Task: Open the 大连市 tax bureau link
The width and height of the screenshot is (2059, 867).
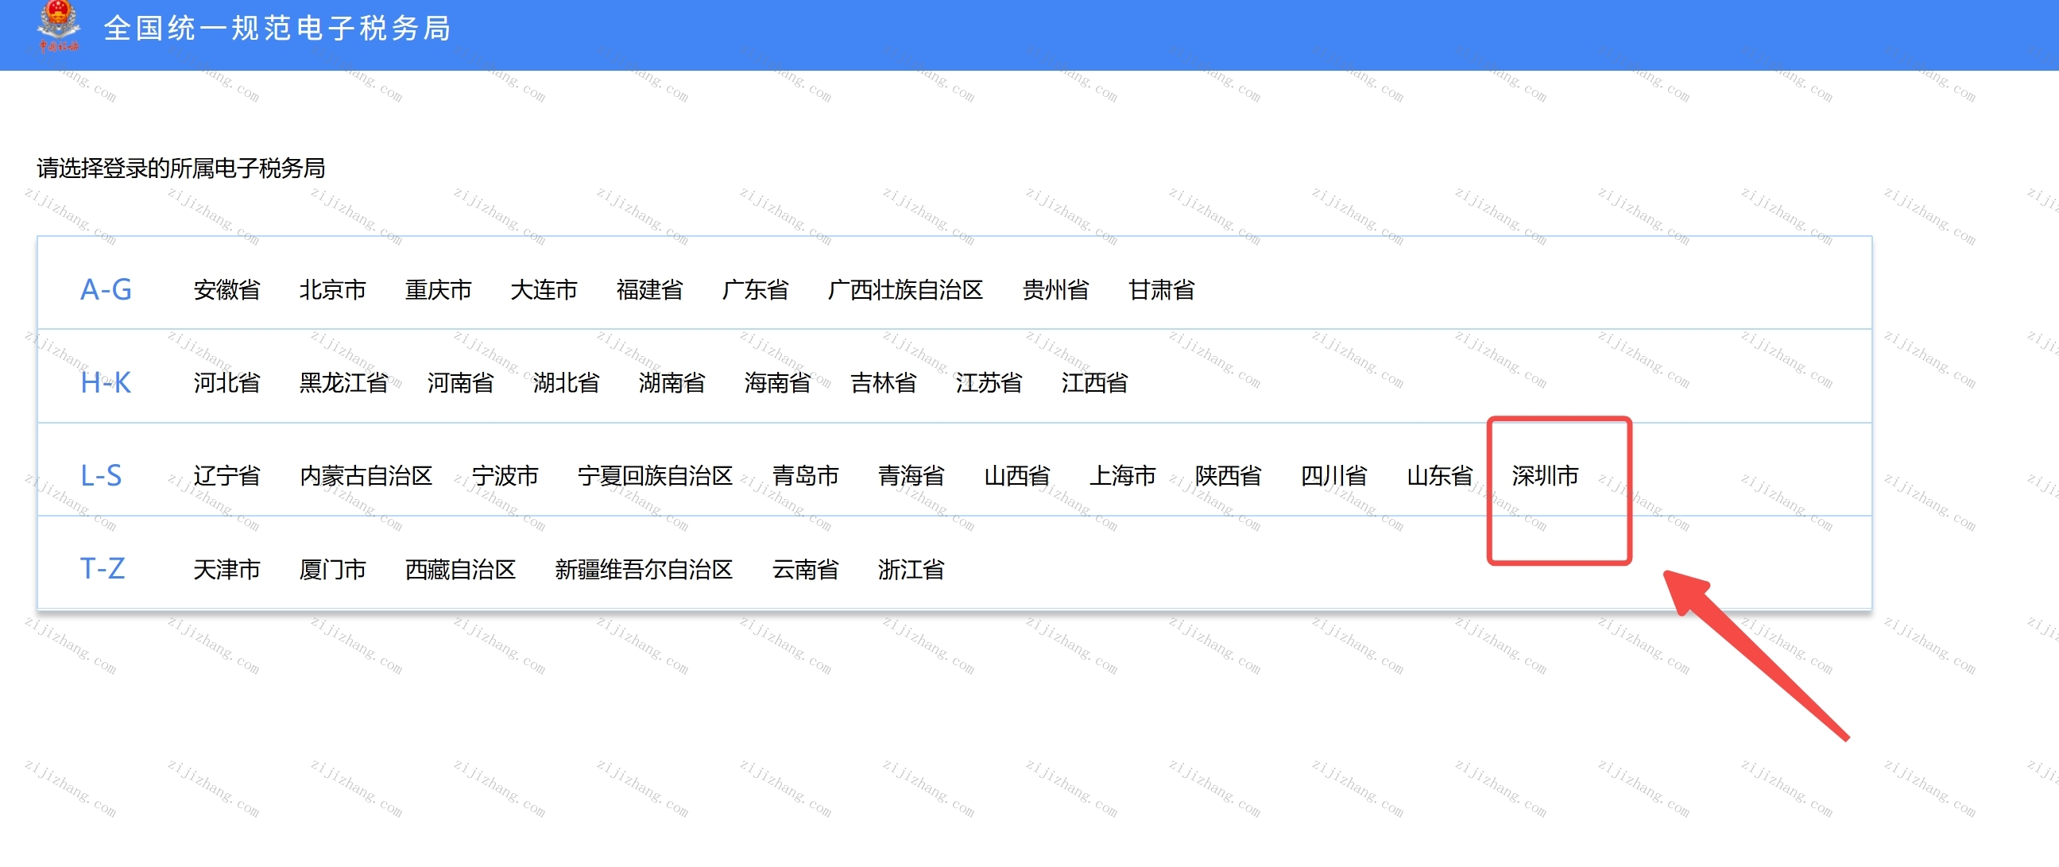Action: (x=544, y=289)
